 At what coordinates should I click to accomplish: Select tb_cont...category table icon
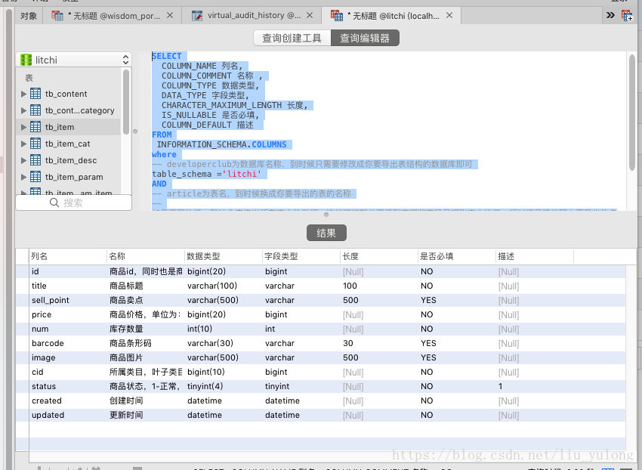coord(35,110)
